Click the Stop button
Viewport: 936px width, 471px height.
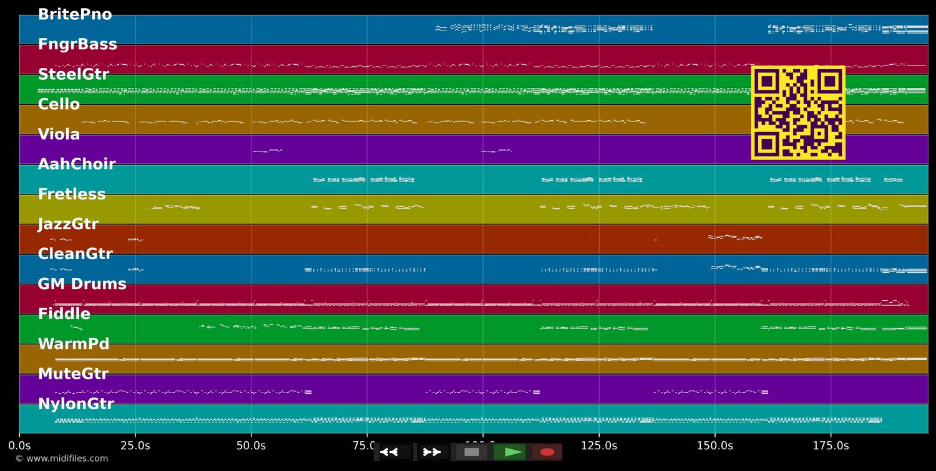pos(472,452)
